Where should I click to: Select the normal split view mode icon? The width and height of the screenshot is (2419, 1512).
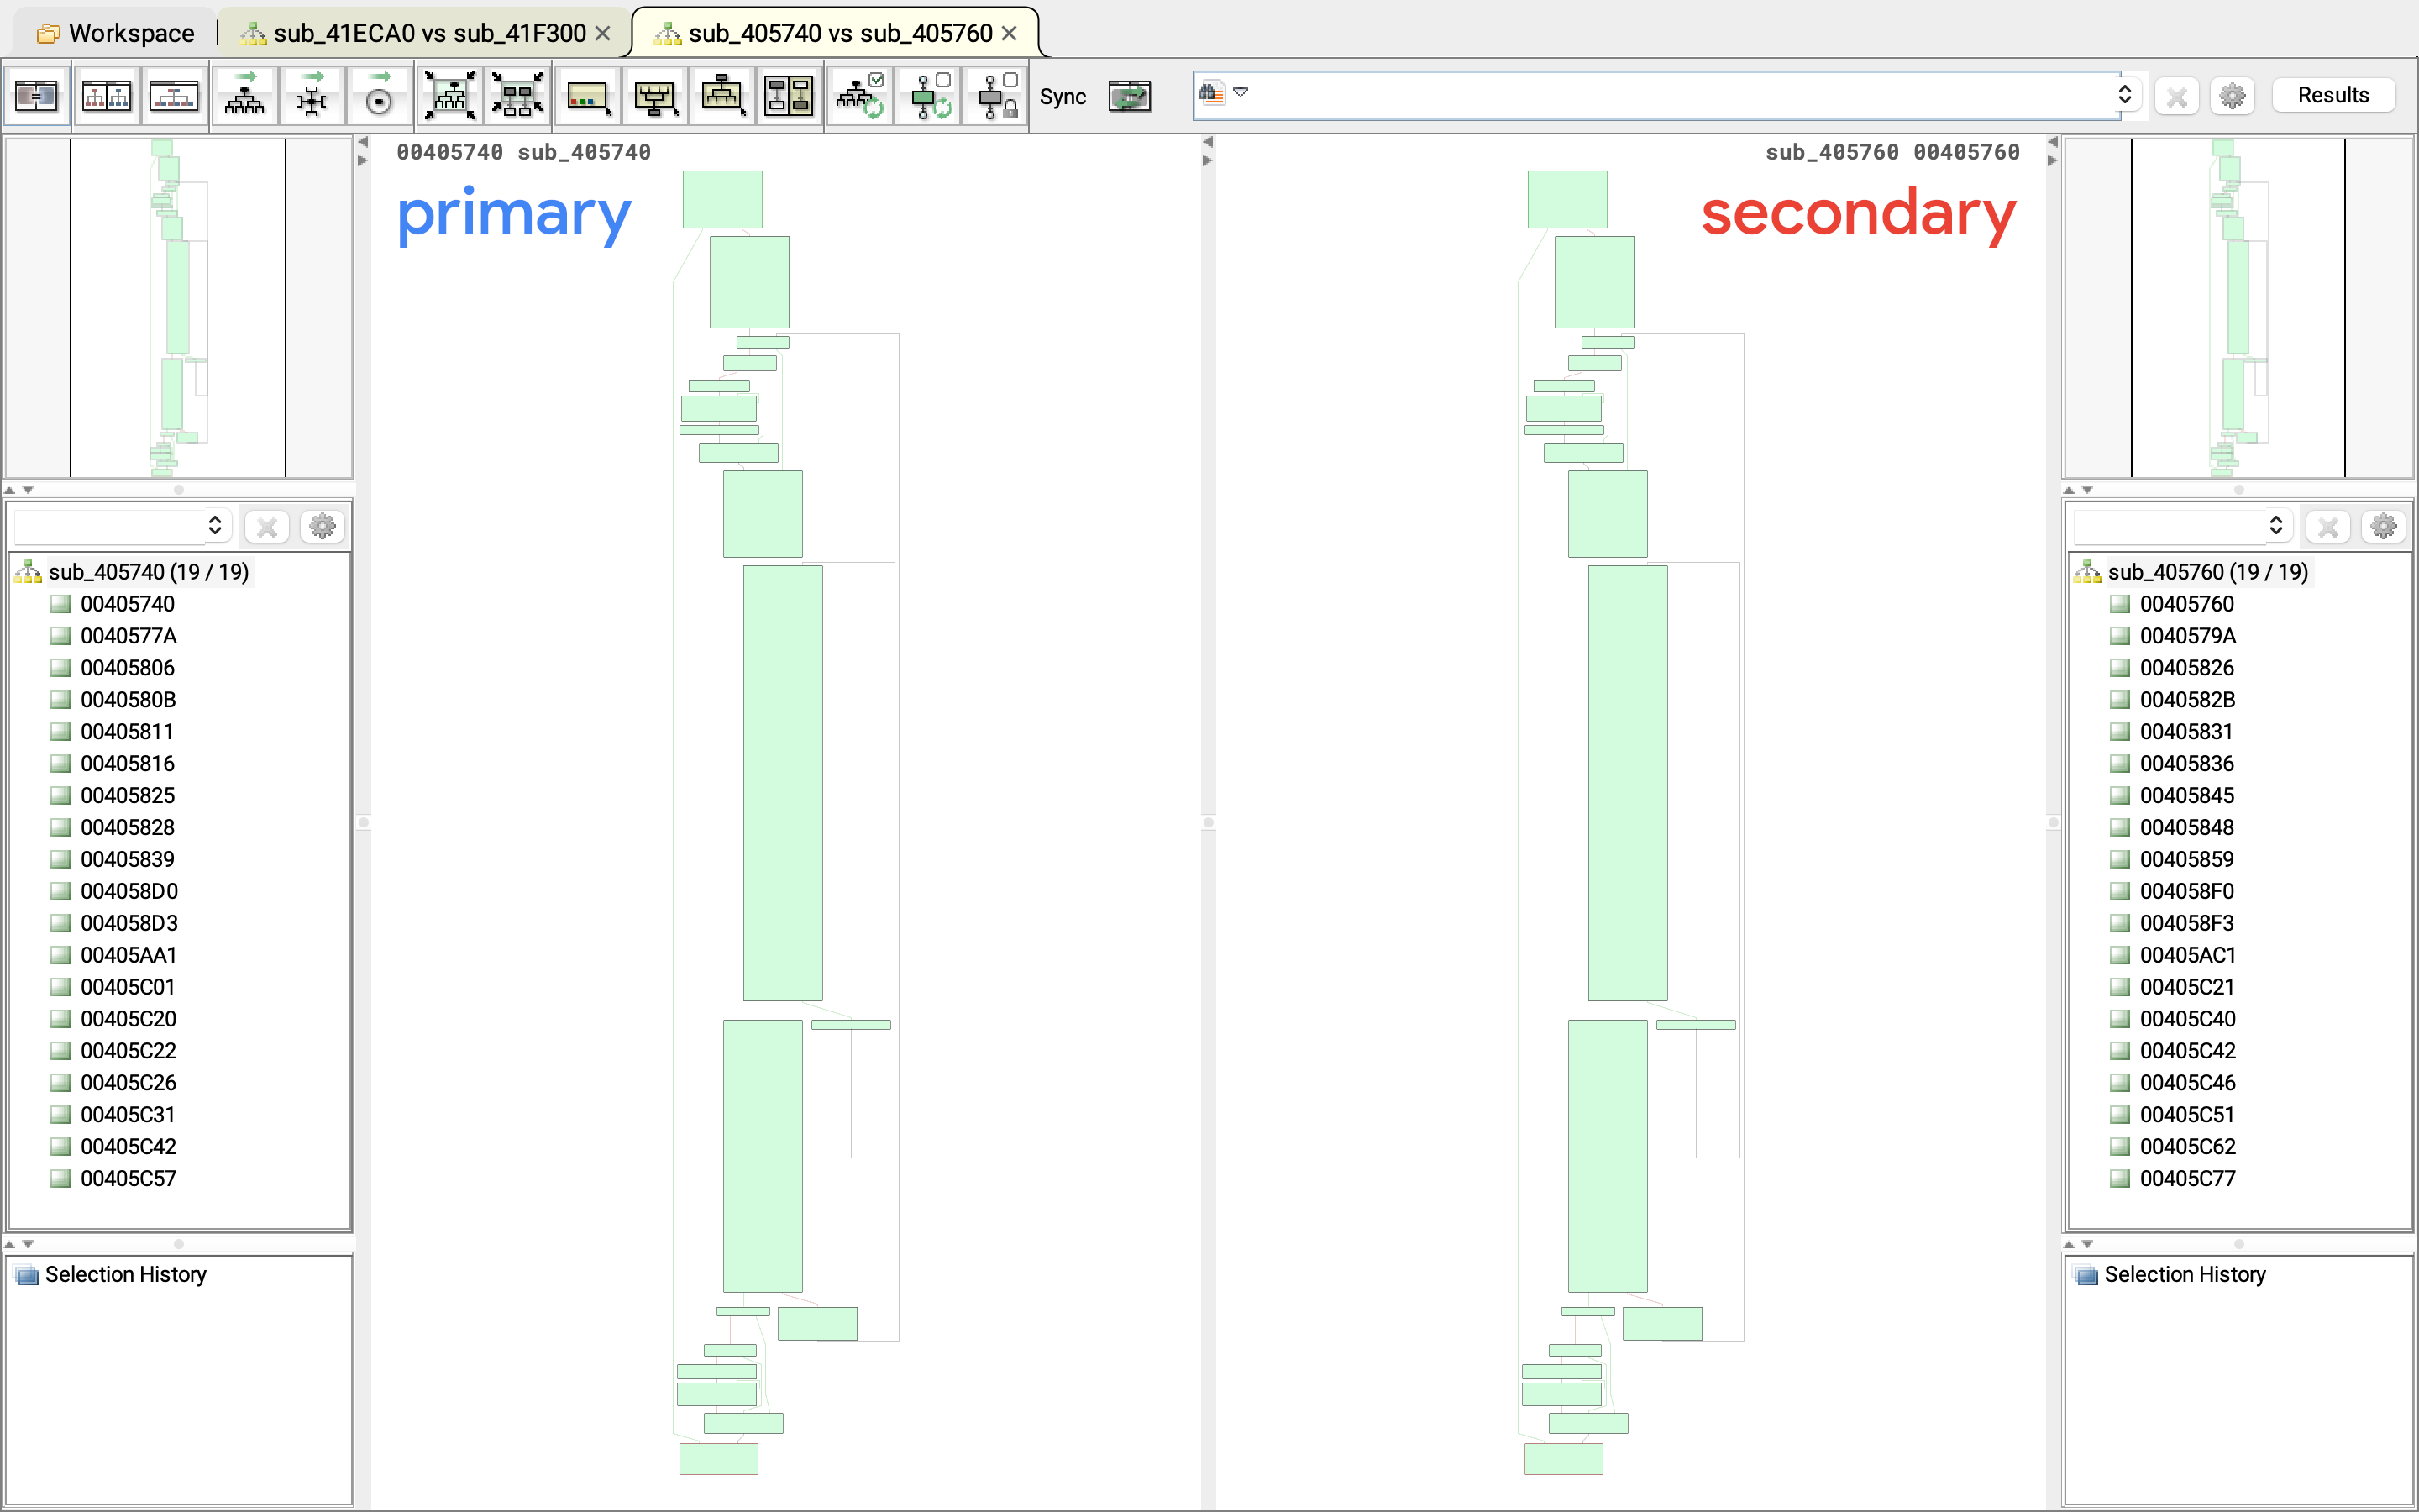point(106,97)
